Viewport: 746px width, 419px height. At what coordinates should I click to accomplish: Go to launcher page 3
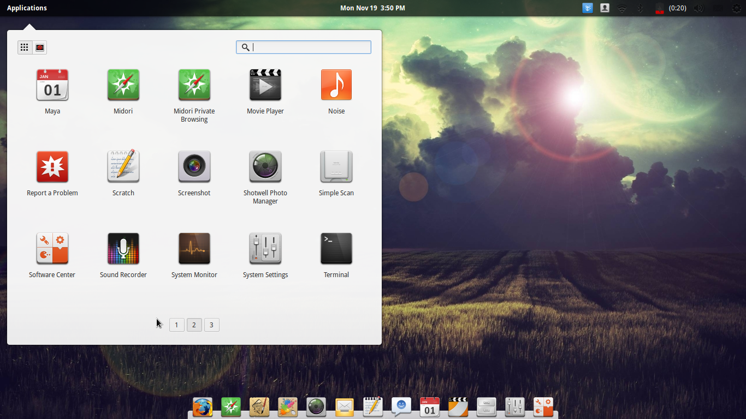211,325
